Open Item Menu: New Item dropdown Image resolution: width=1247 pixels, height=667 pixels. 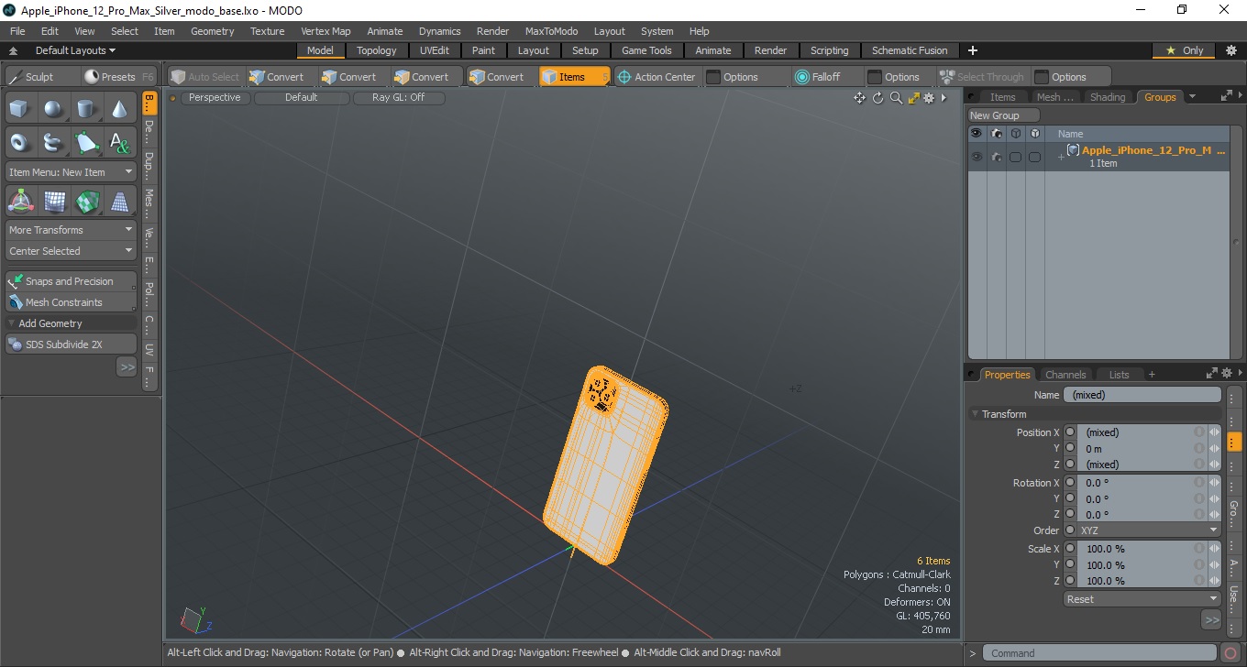(x=72, y=172)
